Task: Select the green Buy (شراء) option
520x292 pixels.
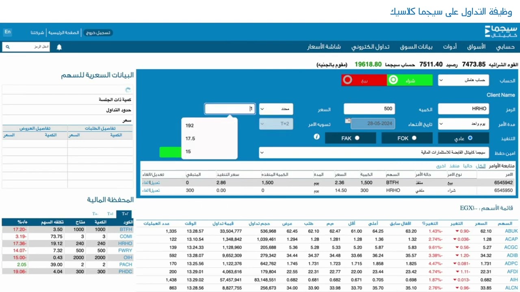Action: [410, 80]
